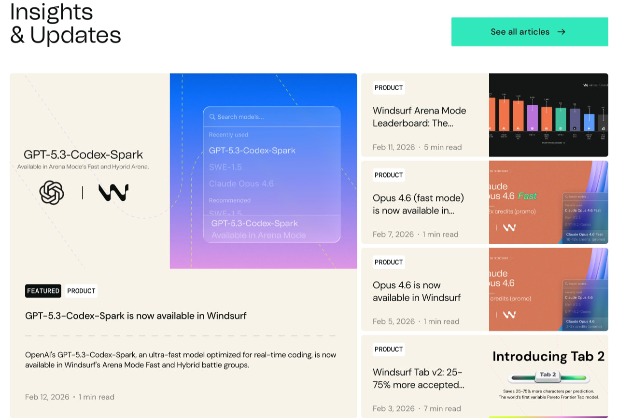Select PRODUCT tag on Opus 4.6 fast mode card
This screenshot has width=618, height=418.
coord(389,175)
